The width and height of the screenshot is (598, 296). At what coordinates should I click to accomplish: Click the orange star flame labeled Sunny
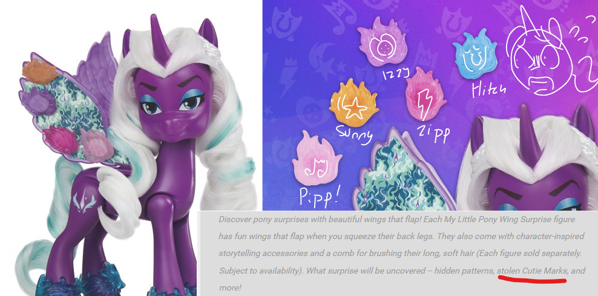354,104
